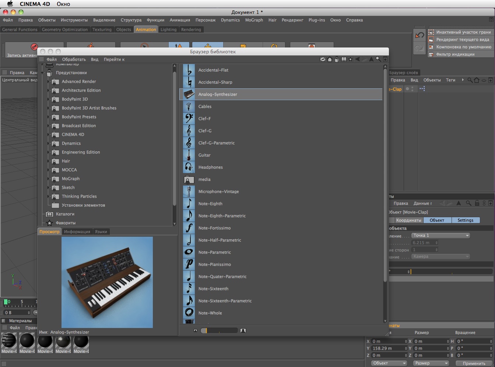Click the favorites star icon in library browser toolbar
This screenshot has width=495, height=367.
[350, 59]
